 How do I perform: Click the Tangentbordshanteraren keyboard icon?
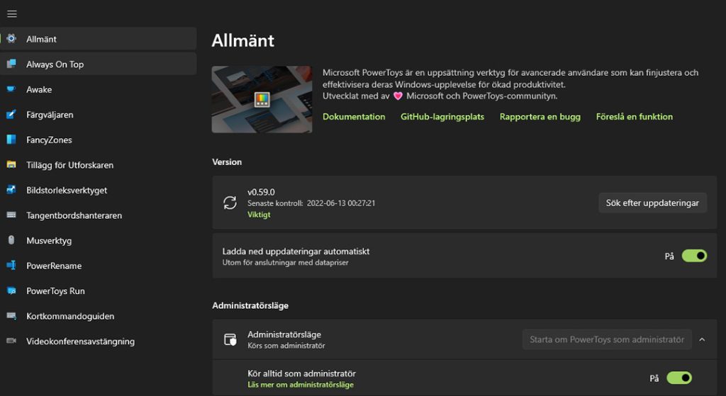(x=11, y=215)
